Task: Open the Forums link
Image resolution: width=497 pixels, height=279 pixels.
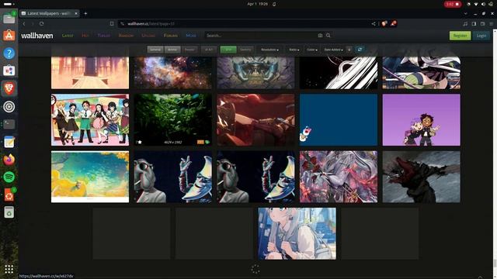Action: 171,36
